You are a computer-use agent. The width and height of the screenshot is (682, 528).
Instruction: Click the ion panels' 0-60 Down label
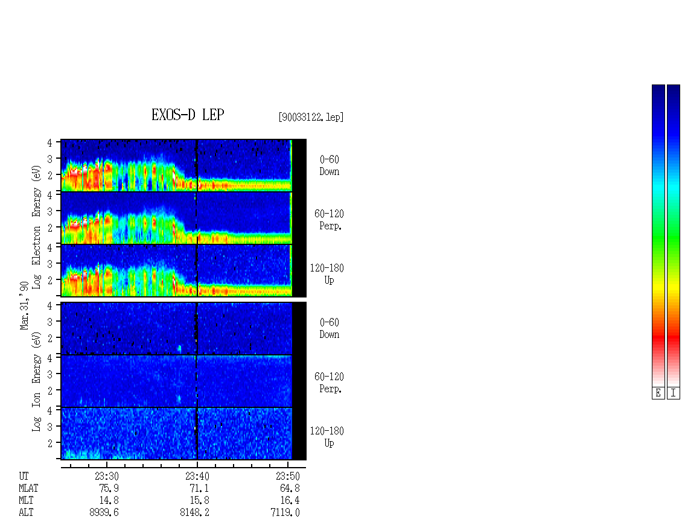(330, 328)
